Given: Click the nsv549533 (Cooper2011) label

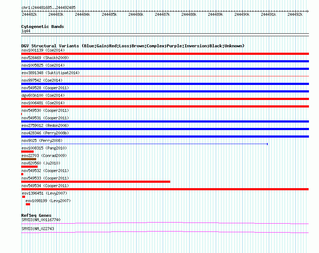Looking at the screenshot, I should (45, 178).
